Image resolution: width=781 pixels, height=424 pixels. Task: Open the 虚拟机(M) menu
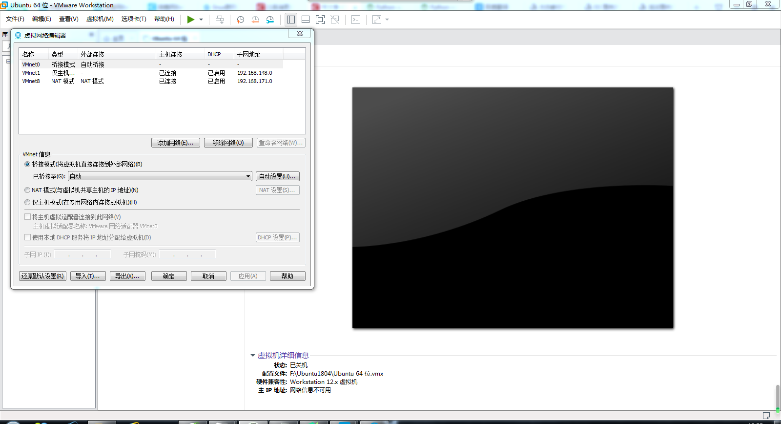100,19
